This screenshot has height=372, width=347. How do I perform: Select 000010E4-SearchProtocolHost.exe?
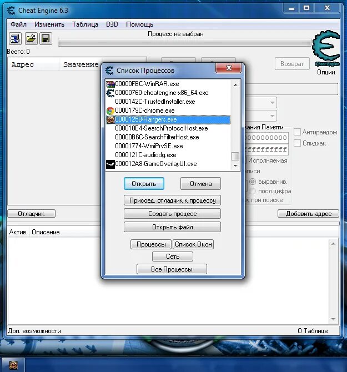[x=168, y=128]
